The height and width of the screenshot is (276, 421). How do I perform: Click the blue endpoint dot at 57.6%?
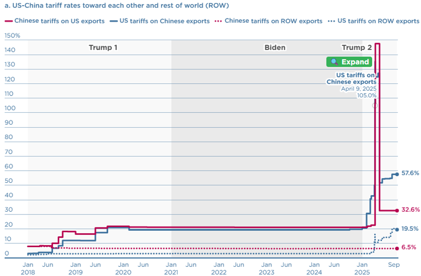pos(397,174)
